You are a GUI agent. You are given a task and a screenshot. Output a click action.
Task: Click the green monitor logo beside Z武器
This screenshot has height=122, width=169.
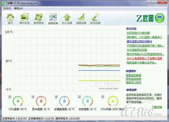pos(160,18)
